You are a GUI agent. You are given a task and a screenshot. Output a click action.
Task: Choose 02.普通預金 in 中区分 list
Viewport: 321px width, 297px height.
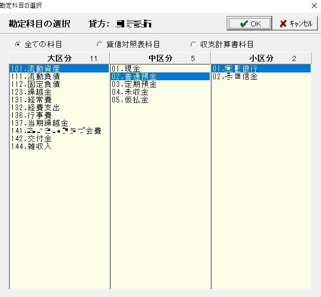click(x=160, y=76)
